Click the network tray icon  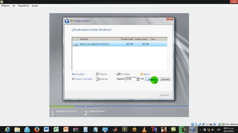pos(209,130)
